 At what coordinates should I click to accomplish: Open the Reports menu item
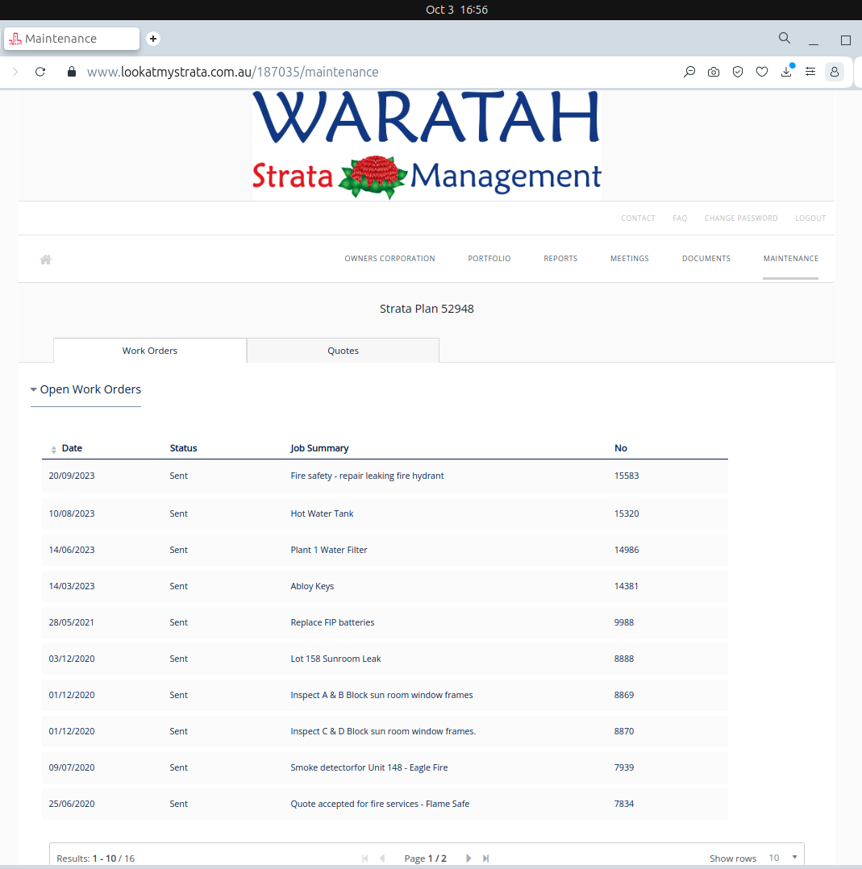point(560,259)
